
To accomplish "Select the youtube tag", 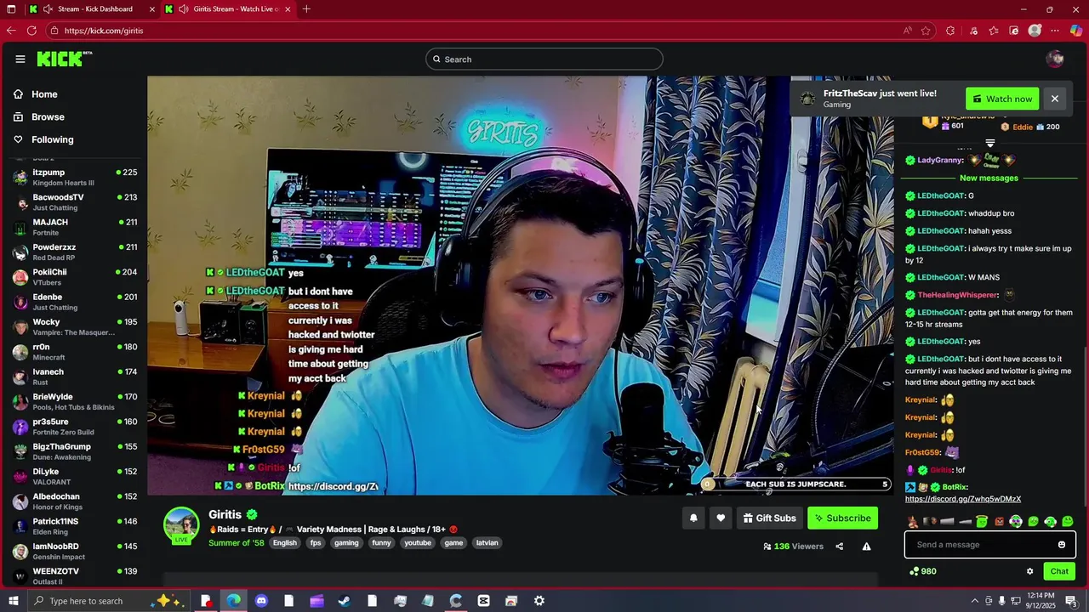I will 418,542.
